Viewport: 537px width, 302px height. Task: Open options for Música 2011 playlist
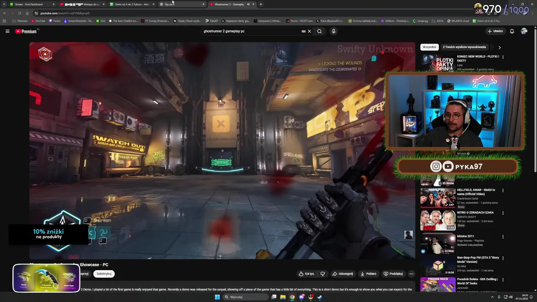(x=503, y=237)
